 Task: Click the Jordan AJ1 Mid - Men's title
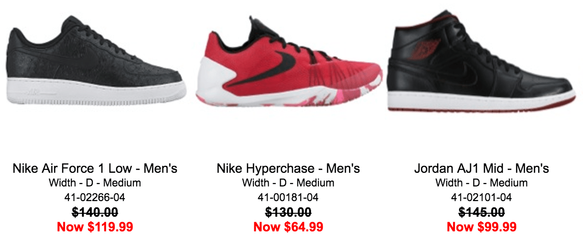[481, 168]
